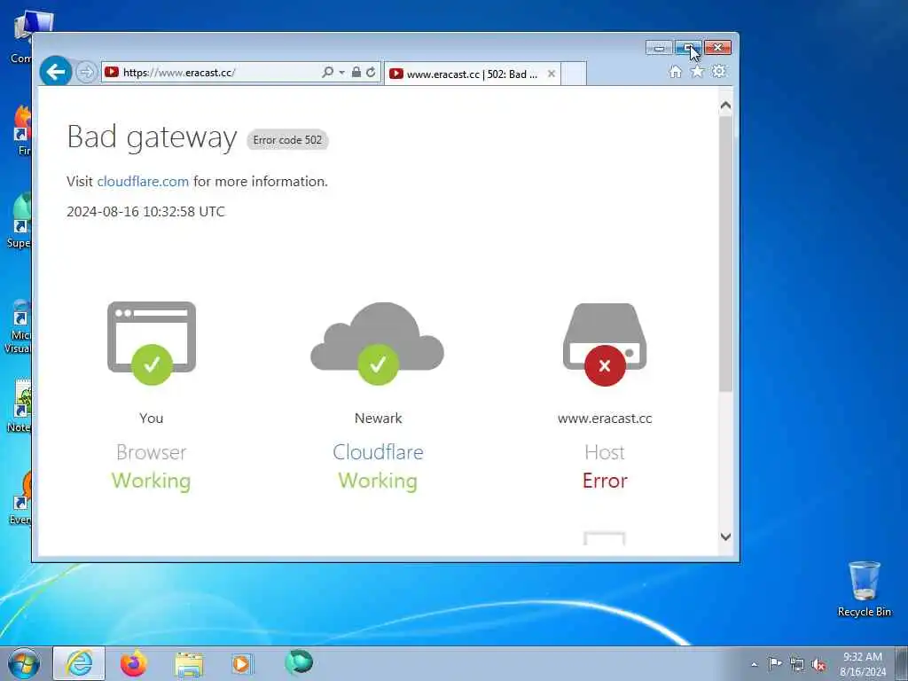Click the taskbar clock 9:32 AM
This screenshot has height=681, width=908.
tap(863, 664)
